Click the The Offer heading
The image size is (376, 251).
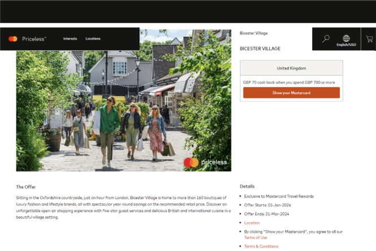click(x=26, y=187)
